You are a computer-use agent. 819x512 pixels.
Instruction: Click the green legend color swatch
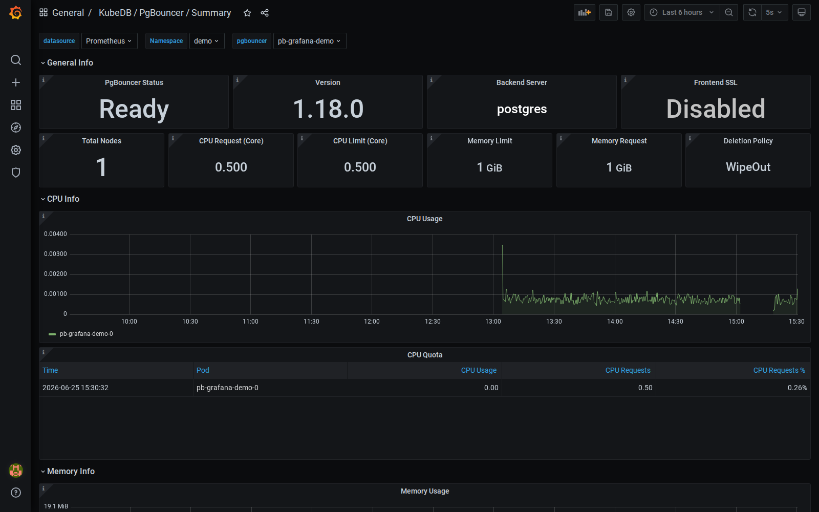(52, 334)
